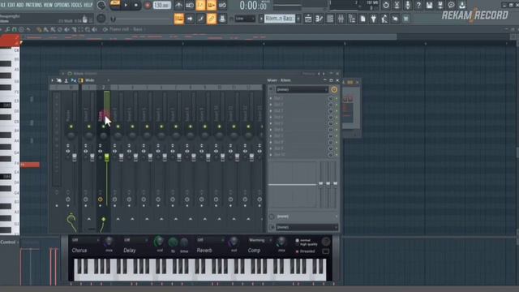Toggle wait for input before playing
Image resolution: width=519 pixels, height=292 pixels.
point(190,5)
